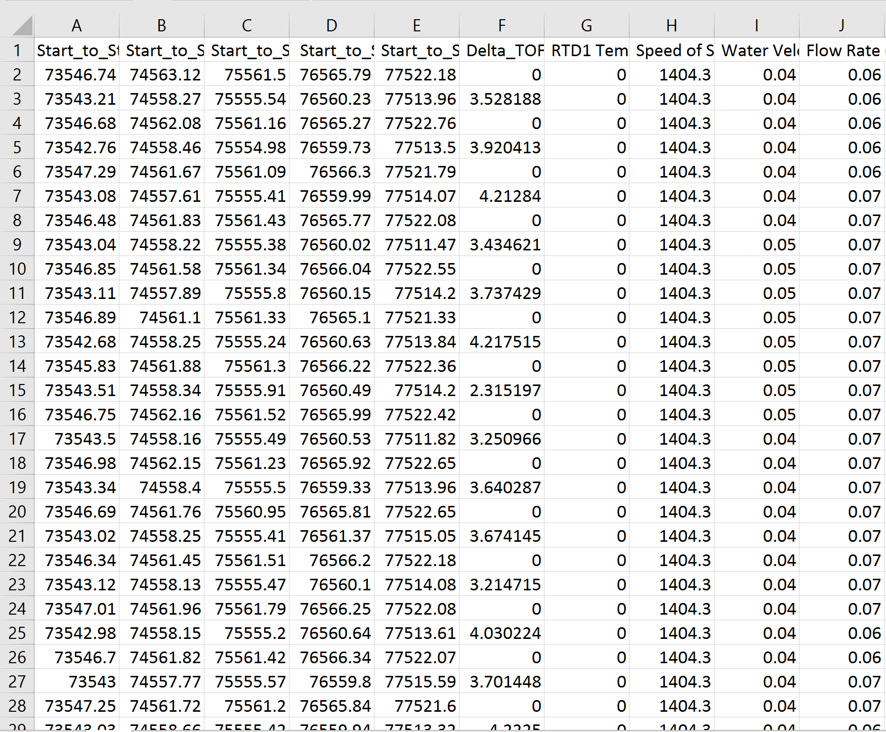
Task: Click cell F27 with 3.701448
Action: 501,681
